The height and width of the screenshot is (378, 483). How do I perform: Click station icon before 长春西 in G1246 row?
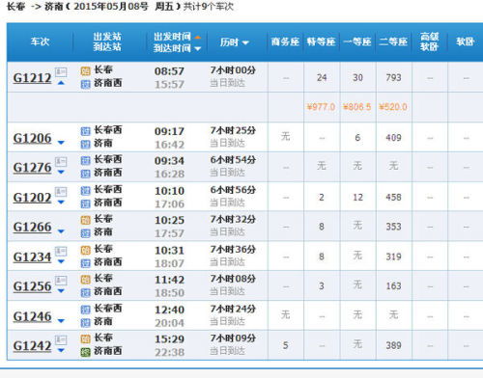[x=85, y=310]
